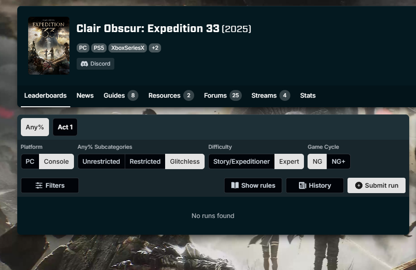The height and width of the screenshot is (270, 416).
Task: Switch game cycle to NG+
Action: (338, 161)
